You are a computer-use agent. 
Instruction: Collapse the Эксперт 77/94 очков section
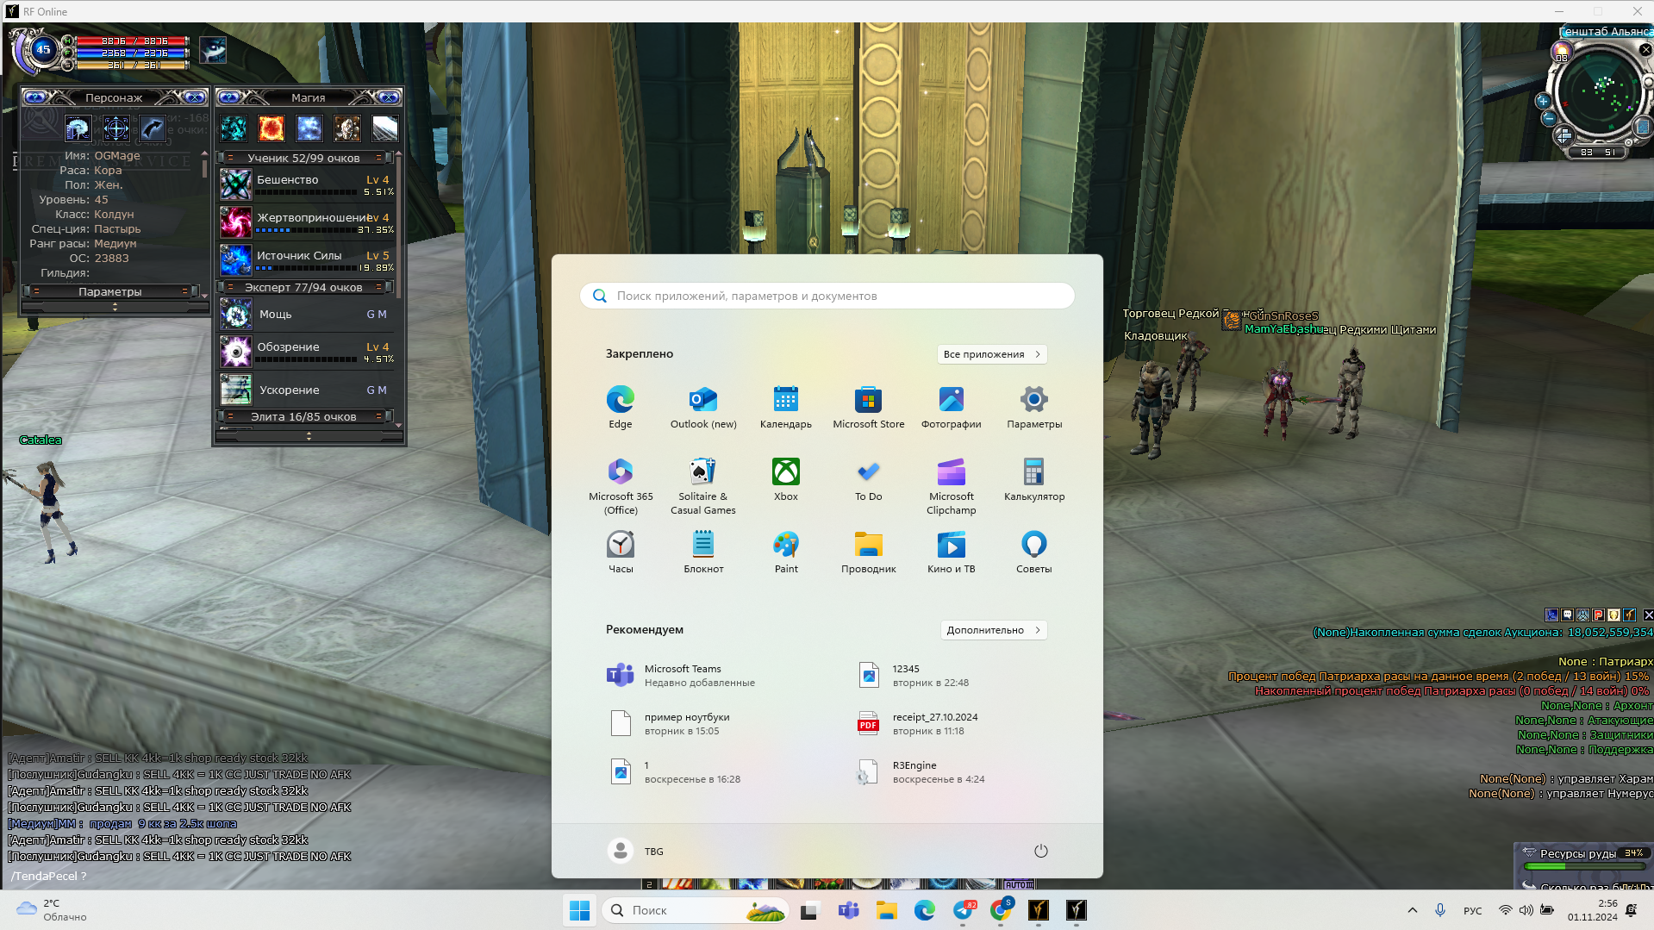(304, 287)
